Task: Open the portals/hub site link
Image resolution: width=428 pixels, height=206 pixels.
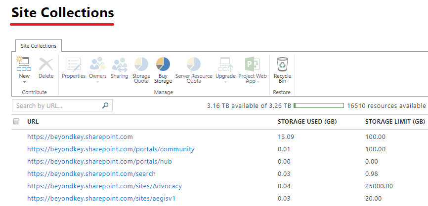Action: [100, 161]
